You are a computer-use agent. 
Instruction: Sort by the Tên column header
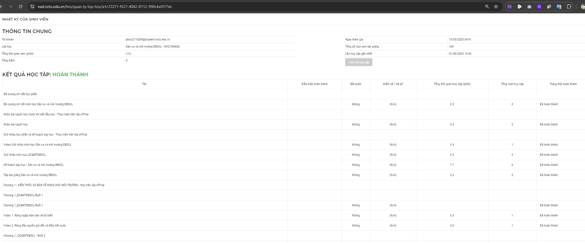coord(144,84)
